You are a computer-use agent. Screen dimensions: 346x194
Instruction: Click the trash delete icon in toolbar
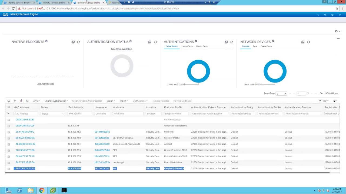(21, 101)
